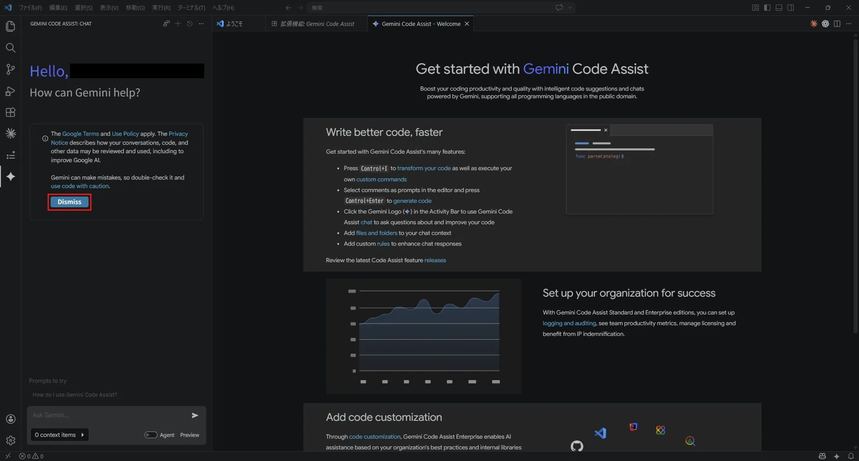Open the Source Control view
Screen dimensions: 859x461
[x=10, y=69]
